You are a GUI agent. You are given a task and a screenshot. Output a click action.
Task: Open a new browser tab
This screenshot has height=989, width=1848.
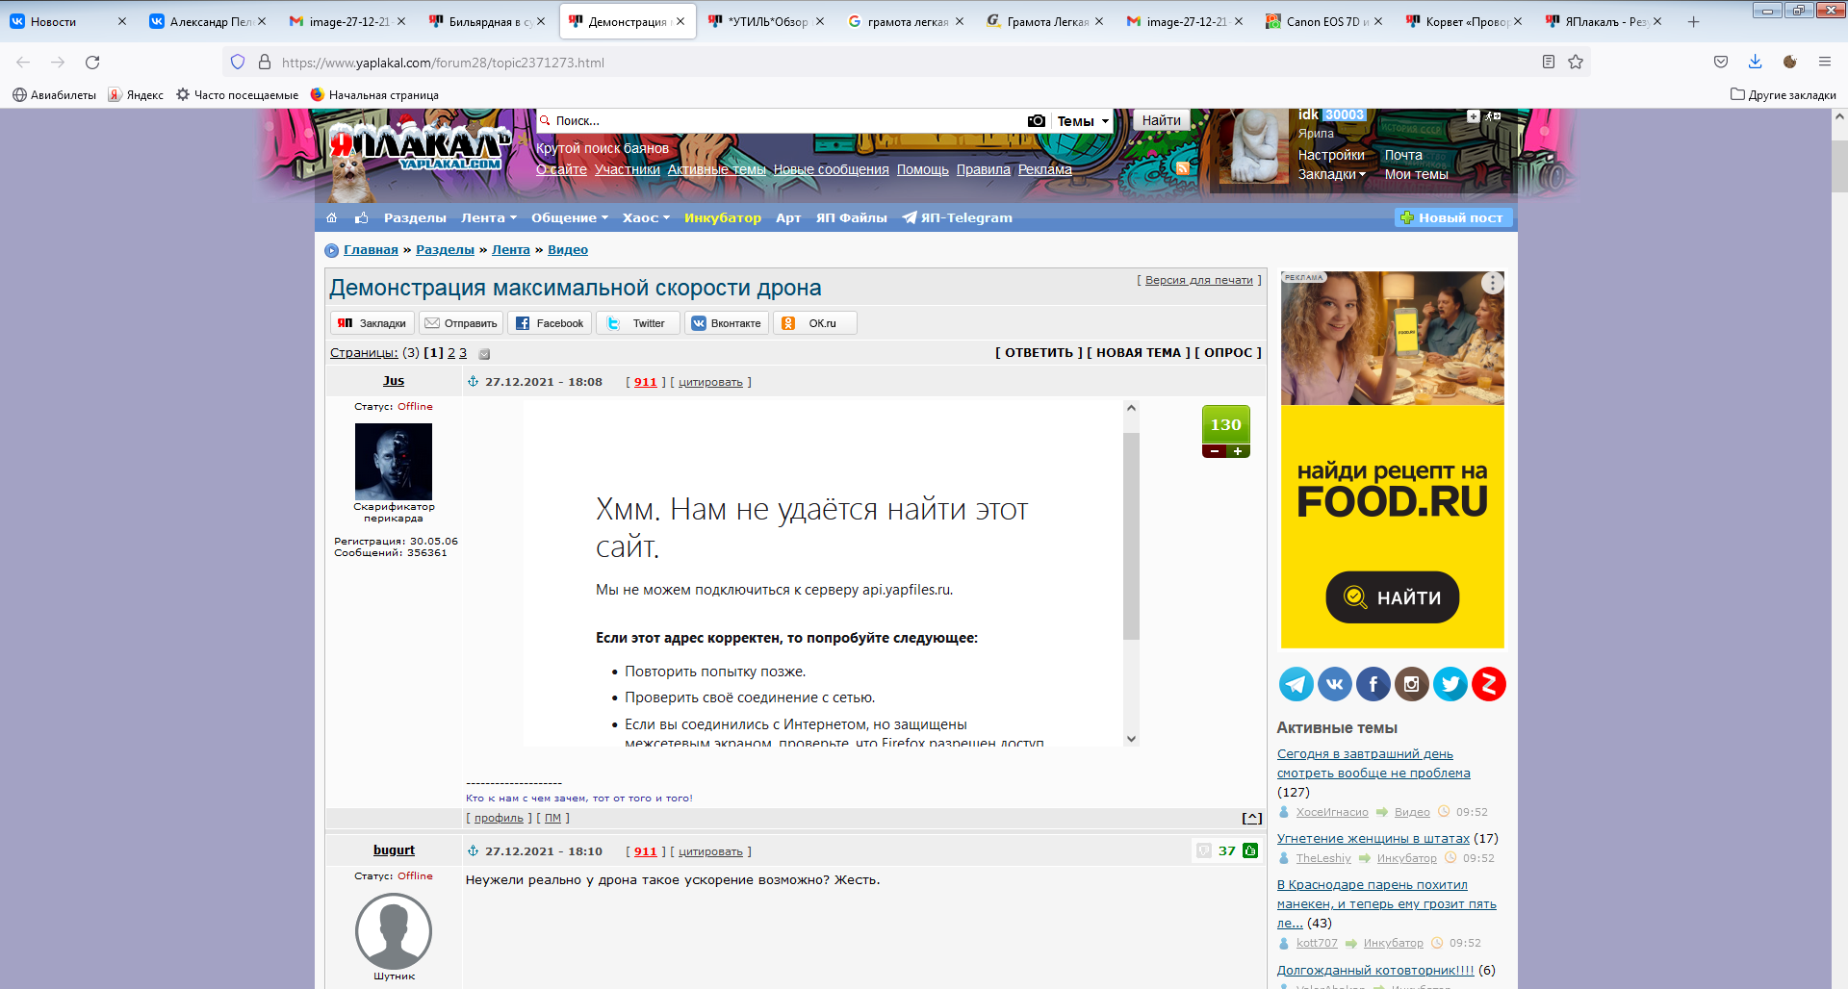click(x=1694, y=21)
